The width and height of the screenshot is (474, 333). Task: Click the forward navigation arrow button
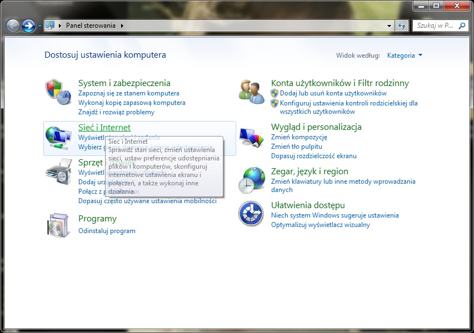click(29, 26)
